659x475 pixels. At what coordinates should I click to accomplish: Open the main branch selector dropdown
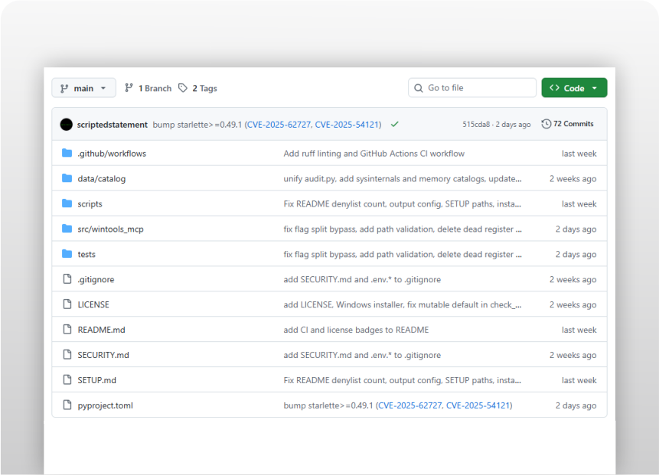tap(83, 87)
